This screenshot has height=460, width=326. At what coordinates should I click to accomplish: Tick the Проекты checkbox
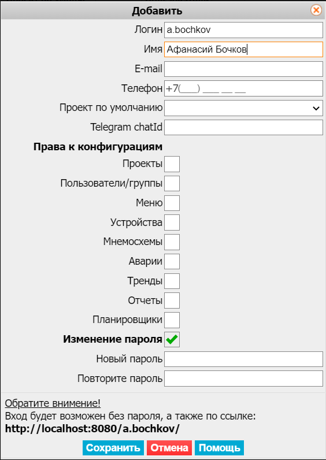coord(172,164)
